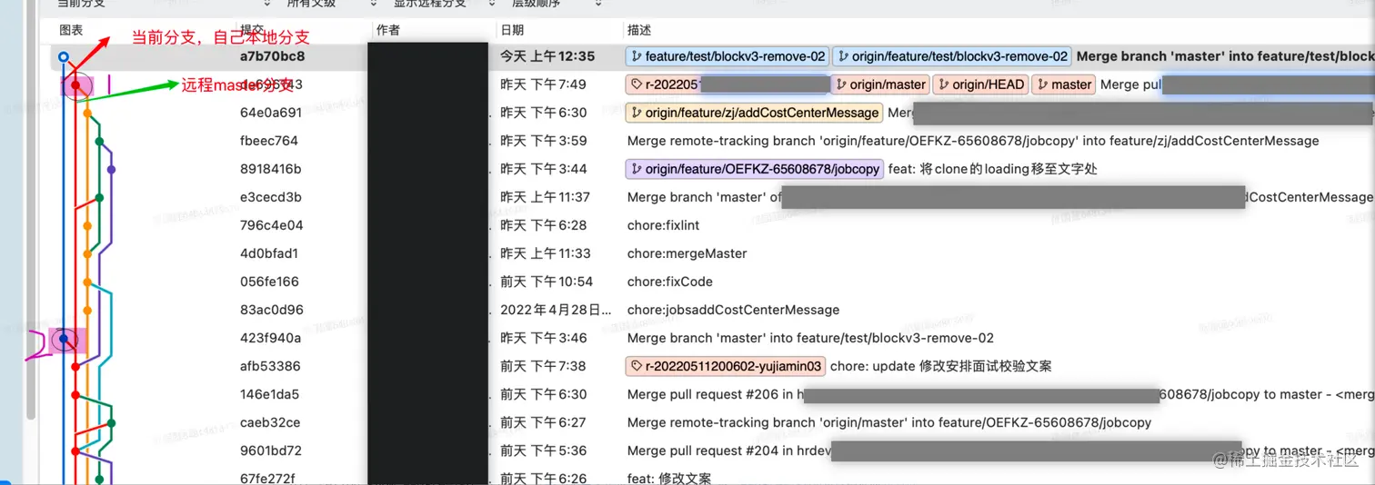Click description Merge remote-tracking branch 'origin/master' into feature/OEFKZ-65608678/jobcopy
1375x485 pixels.
(889, 422)
